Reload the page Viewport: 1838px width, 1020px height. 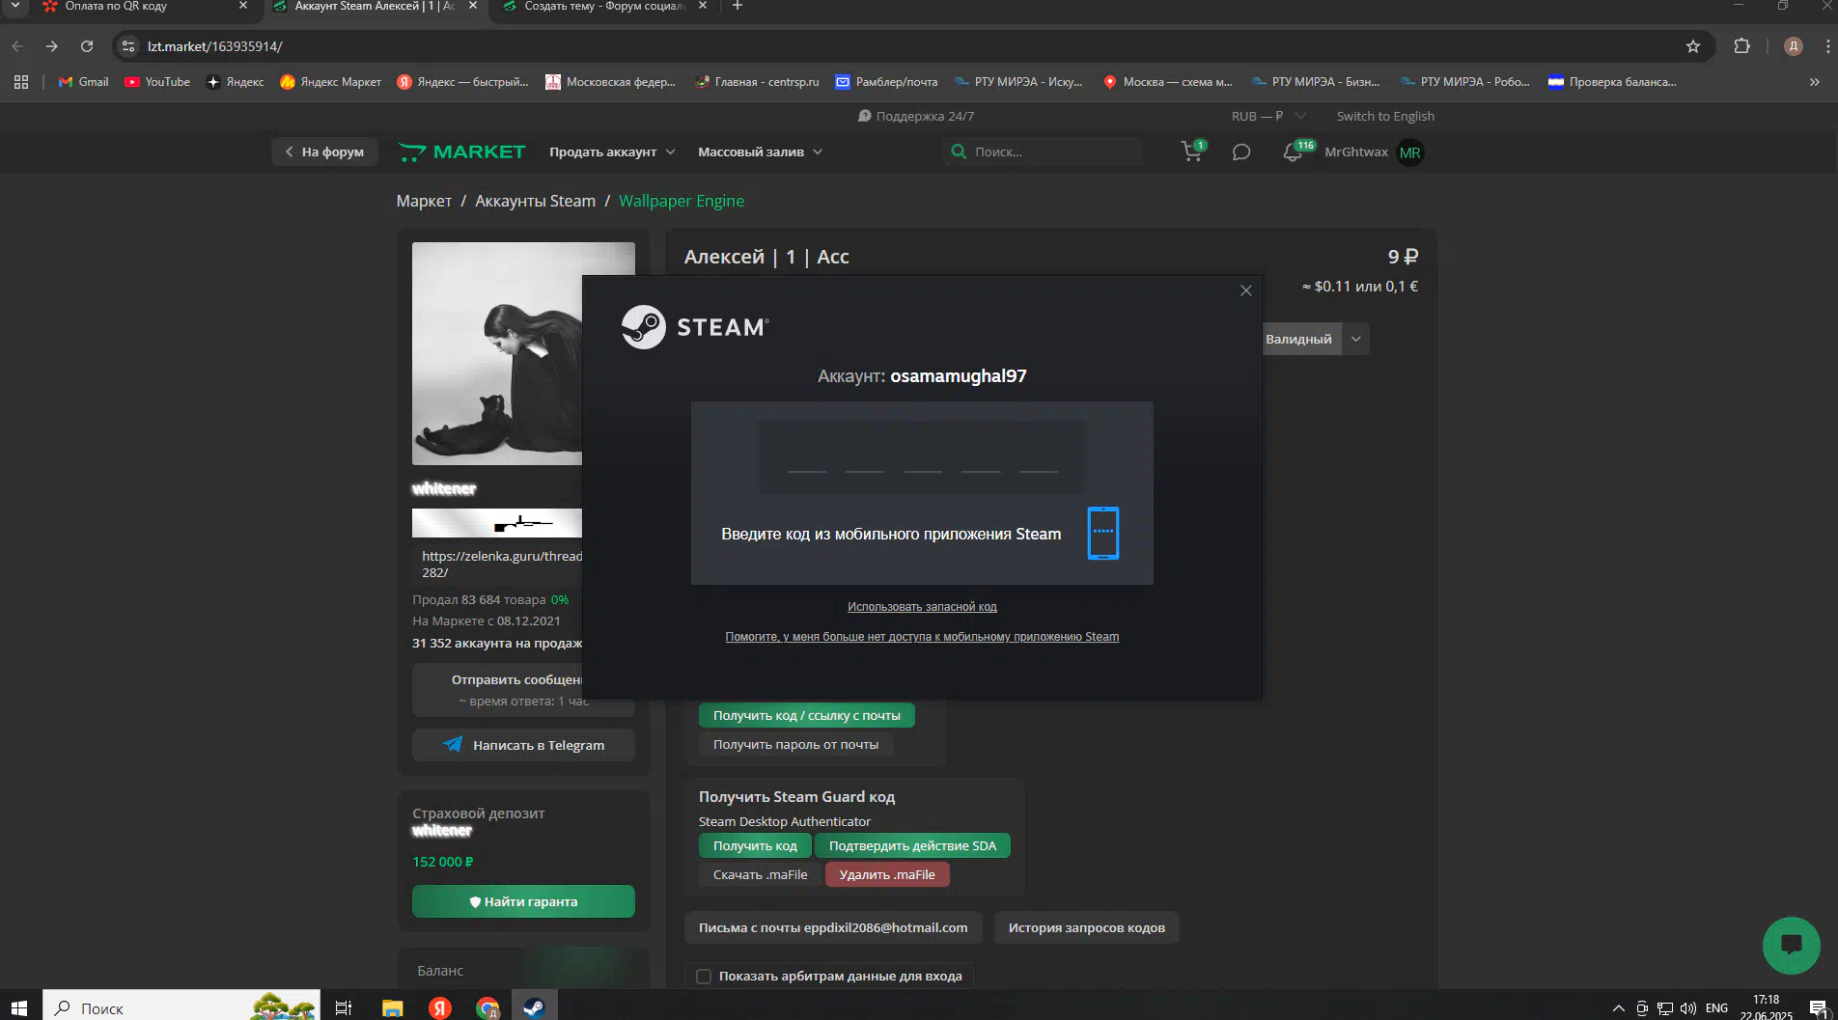tap(87, 46)
